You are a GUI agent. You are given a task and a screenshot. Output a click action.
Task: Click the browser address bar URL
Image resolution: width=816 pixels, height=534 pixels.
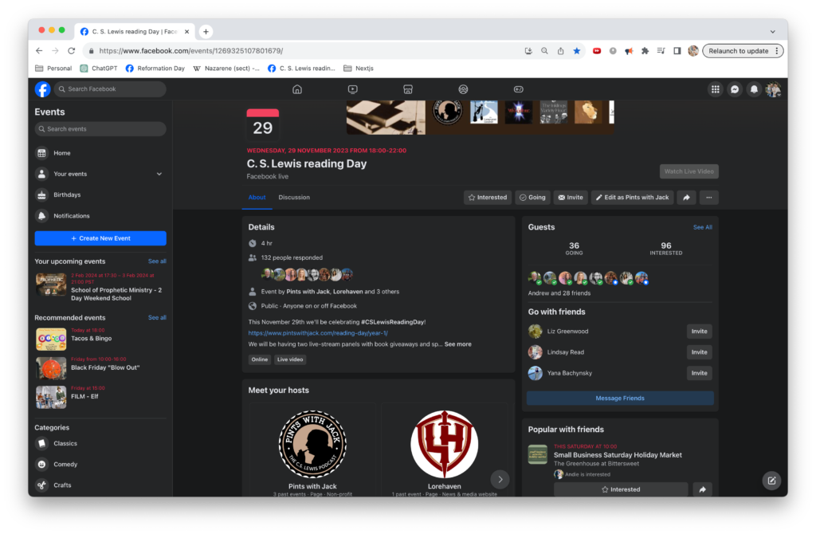pyautogui.click(x=191, y=51)
